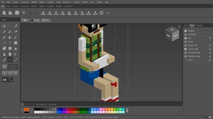Screen dimensions: 213x119
Task: Enable the Directional Light checkbox
Action: click(x=186, y=53)
